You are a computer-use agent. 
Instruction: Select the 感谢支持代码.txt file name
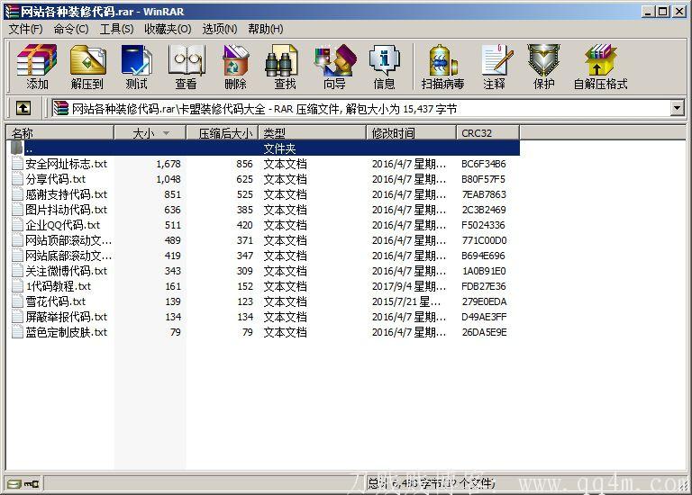pos(66,194)
